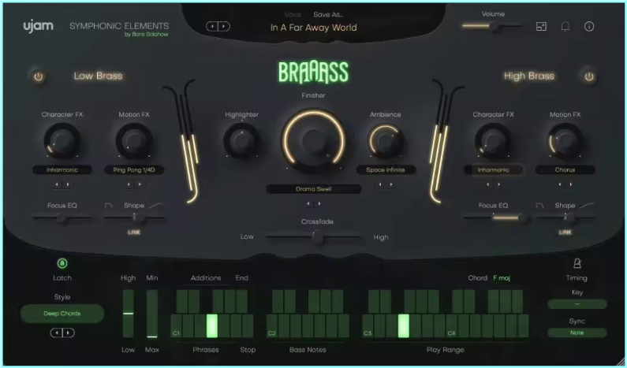Click the Ambience knob

pyautogui.click(x=385, y=140)
